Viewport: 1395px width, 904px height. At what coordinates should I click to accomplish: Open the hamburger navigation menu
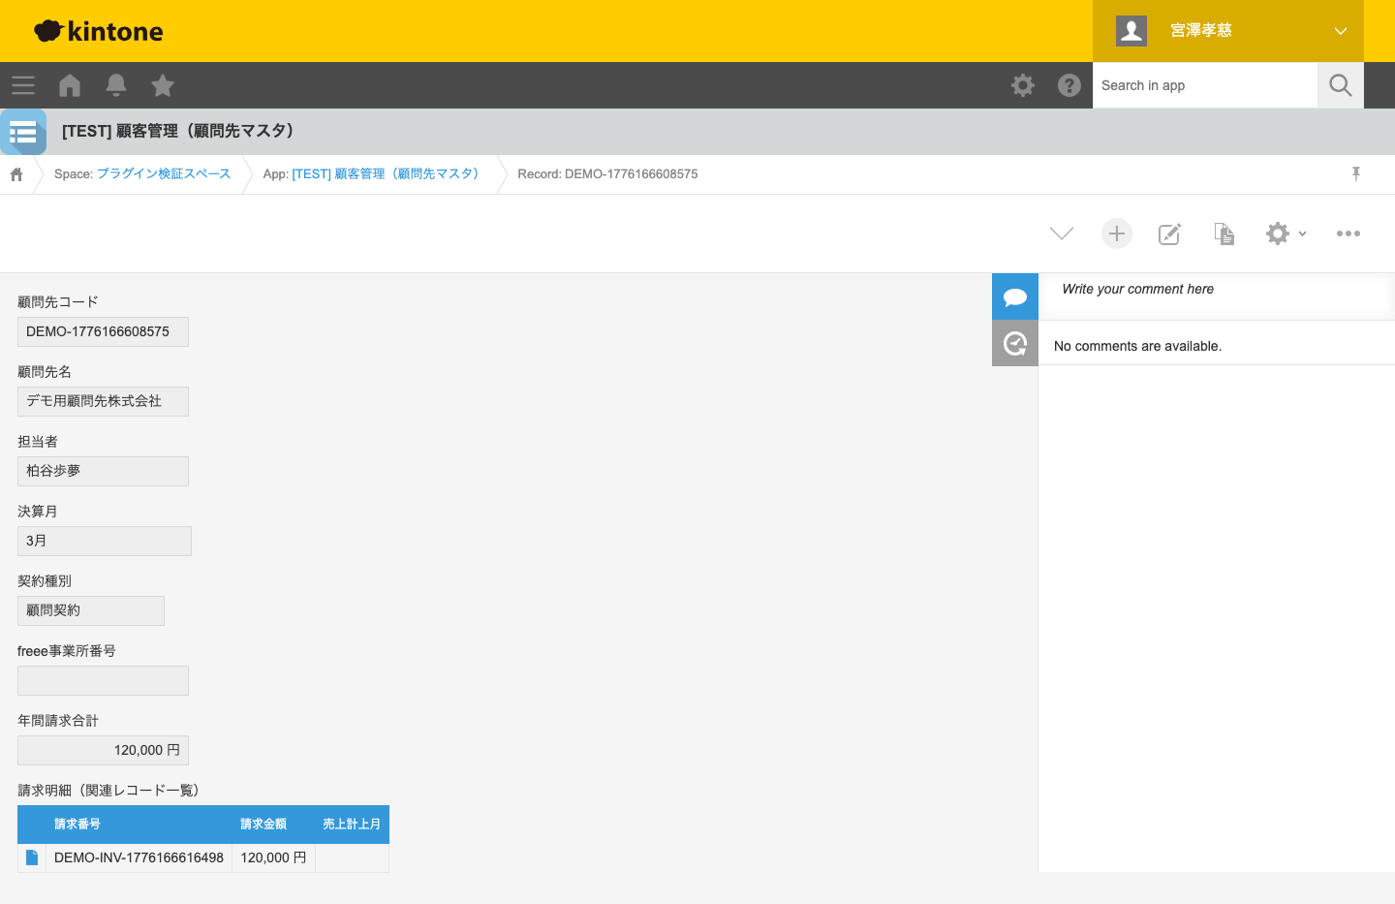[x=23, y=85]
